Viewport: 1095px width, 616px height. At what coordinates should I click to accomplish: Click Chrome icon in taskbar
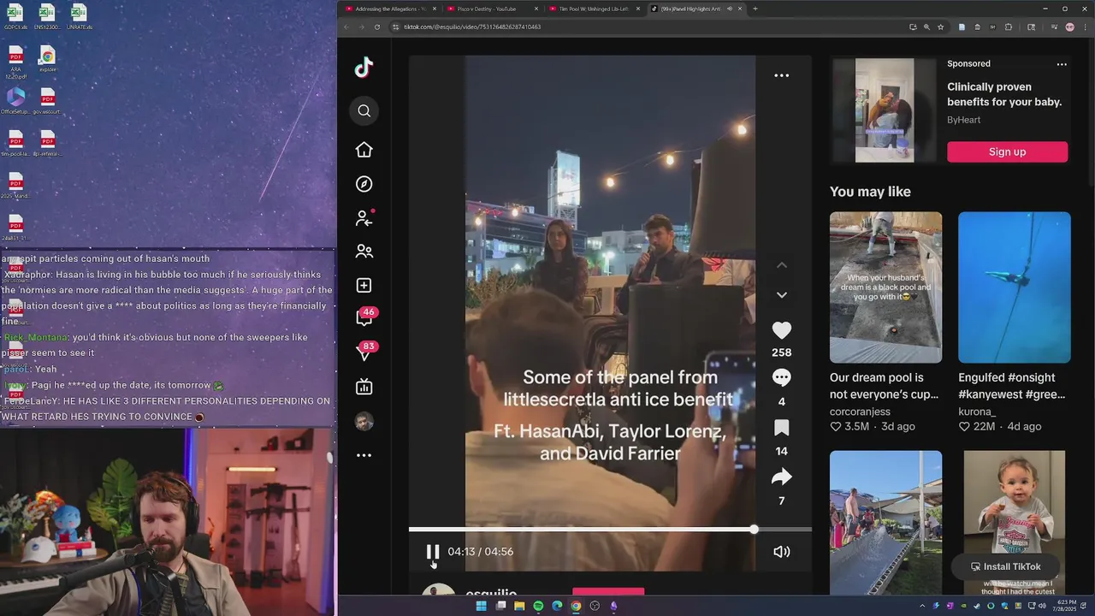coord(576,606)
